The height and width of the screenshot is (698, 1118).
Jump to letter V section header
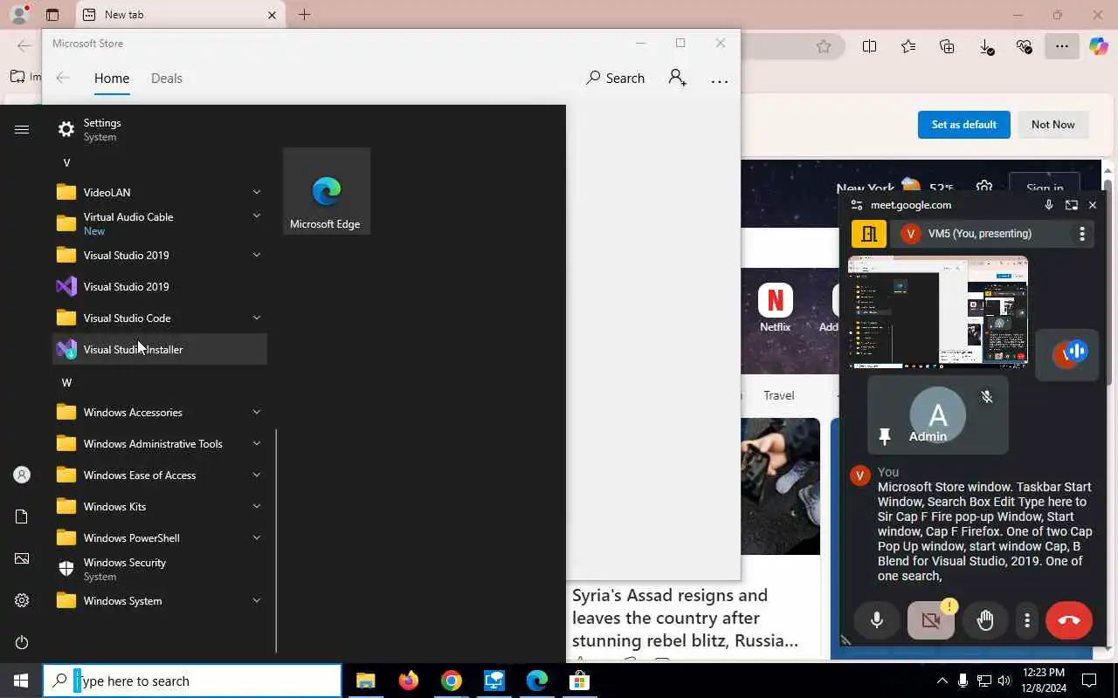pos(66,162)
